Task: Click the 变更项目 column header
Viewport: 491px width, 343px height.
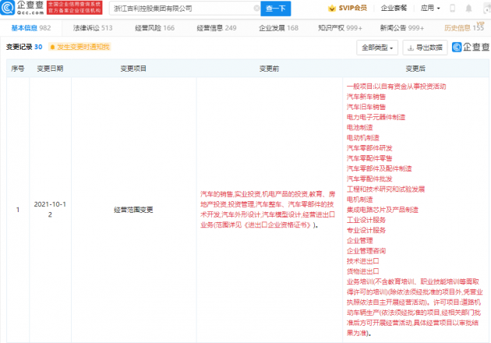Action: (133, 69)
